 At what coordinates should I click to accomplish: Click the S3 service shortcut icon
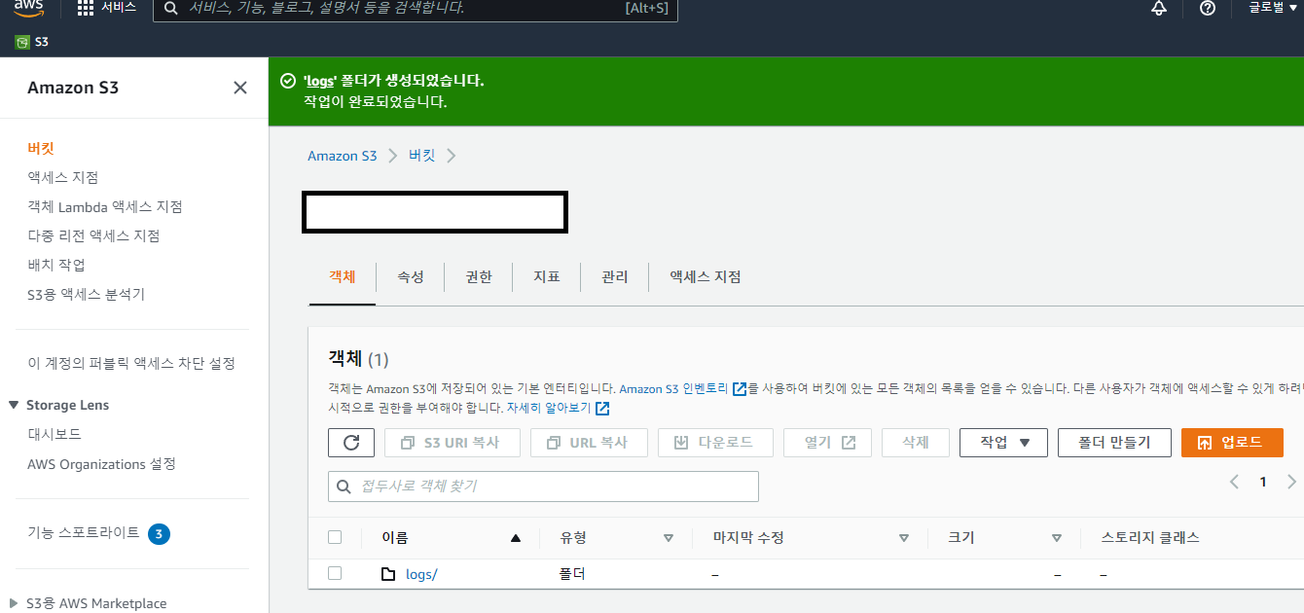[x=22, y=42]
